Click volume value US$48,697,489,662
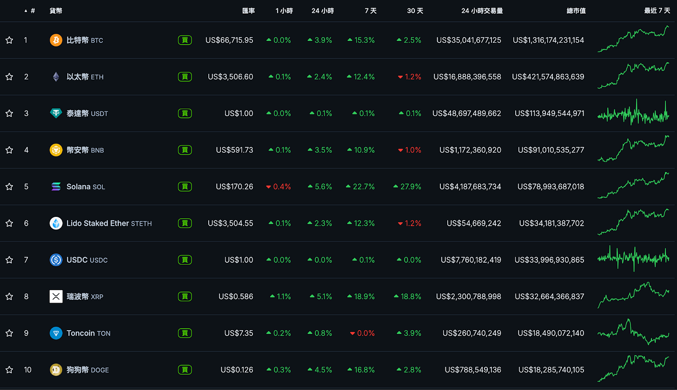 [x=467, y=113]
